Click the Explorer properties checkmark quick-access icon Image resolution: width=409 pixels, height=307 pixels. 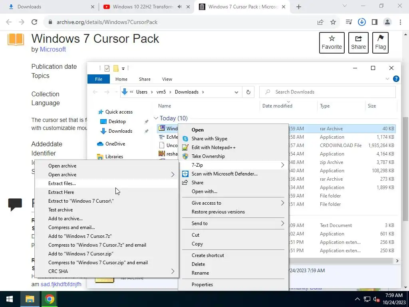point(107,68)
